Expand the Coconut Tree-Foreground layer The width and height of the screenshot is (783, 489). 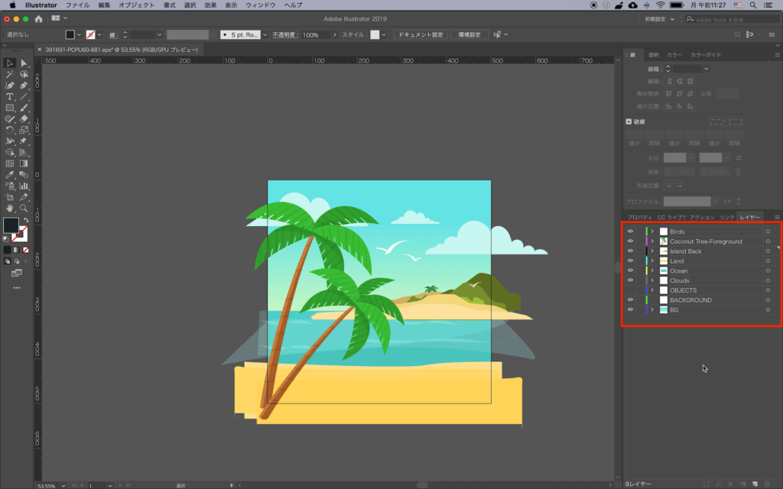click(x=652, y=241)
